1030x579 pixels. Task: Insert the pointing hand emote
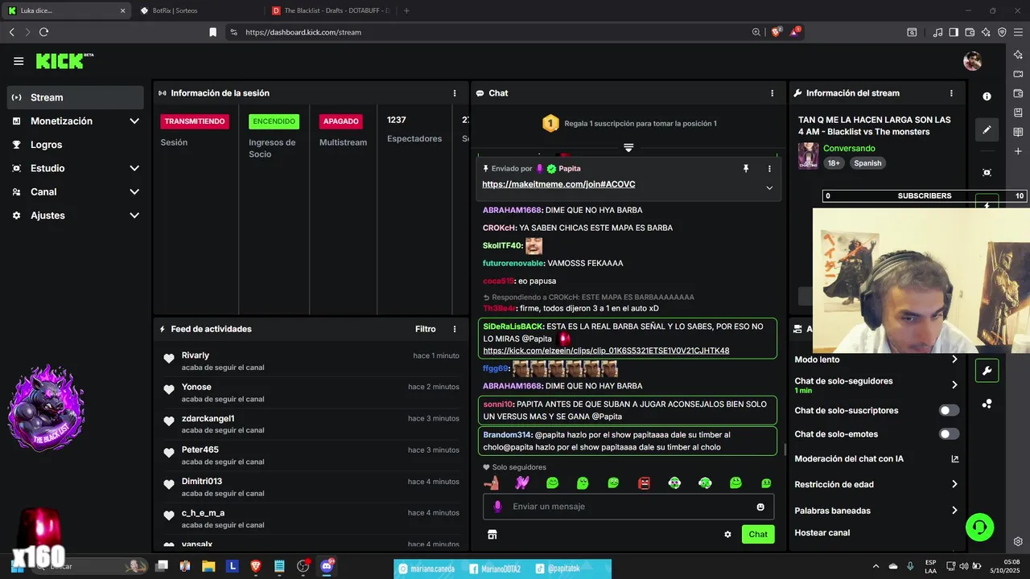pyautogui.click(x=491, y=482)
